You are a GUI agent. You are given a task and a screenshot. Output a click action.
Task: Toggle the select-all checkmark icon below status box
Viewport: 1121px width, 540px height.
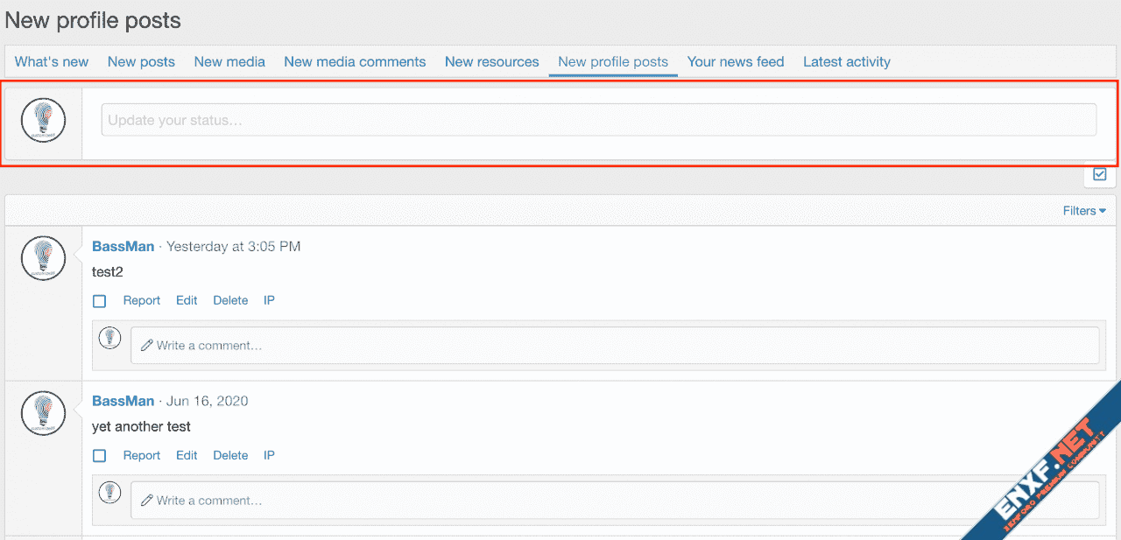coord(1100,174)
